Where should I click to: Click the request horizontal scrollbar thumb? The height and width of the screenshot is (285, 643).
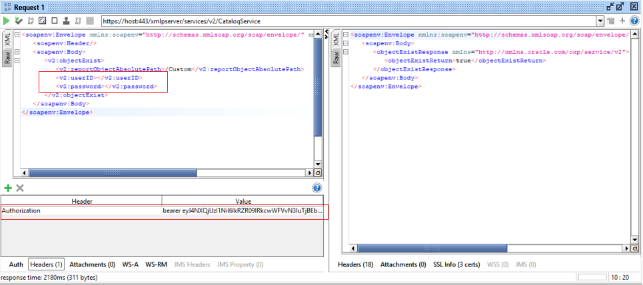point(113,173)
